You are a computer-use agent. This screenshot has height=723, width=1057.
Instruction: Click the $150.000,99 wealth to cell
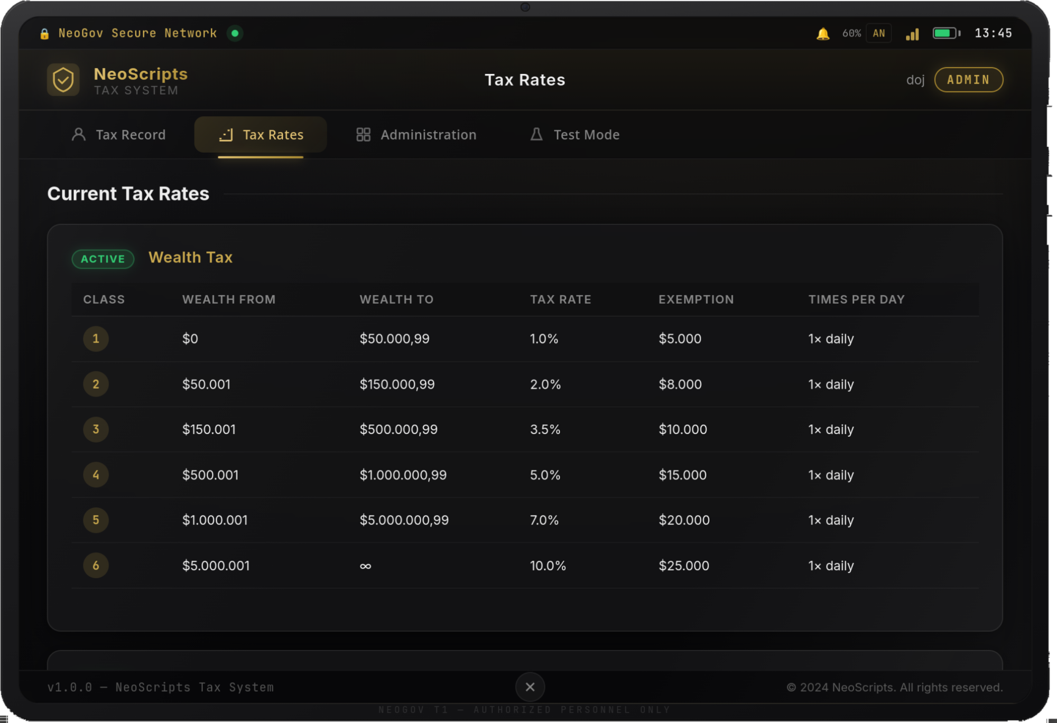(x=397, y=384)
